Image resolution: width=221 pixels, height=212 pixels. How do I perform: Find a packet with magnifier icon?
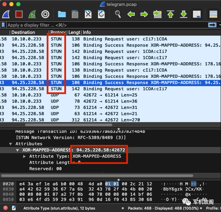tap(118, 14)
